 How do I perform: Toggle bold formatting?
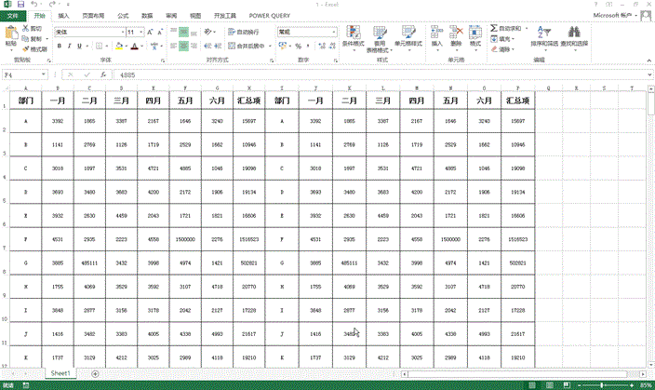pos(58,45)
